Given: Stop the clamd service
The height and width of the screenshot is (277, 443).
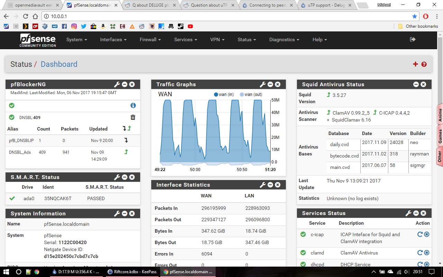Looking at the screenshot, I should pos(427,253).
